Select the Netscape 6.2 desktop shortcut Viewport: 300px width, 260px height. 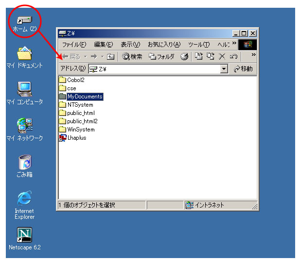[x=25, y=239]
